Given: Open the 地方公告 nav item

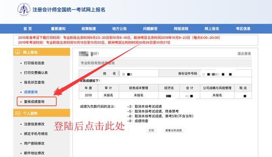Looking at the screenshot, I should pyautogui.click(x=119, y=29).
